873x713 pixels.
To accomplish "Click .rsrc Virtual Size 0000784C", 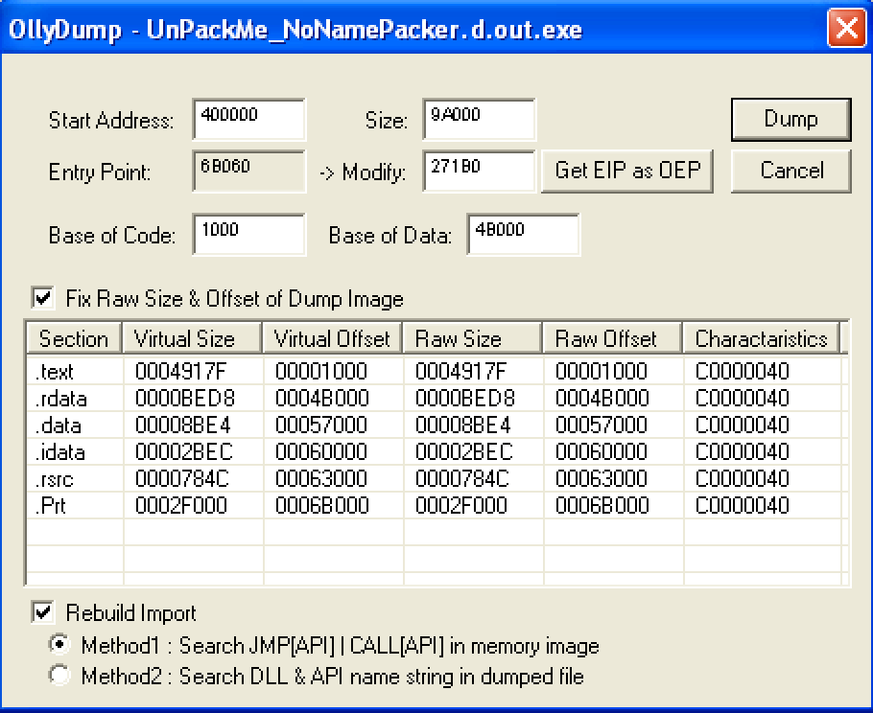I will click(182, 478).
